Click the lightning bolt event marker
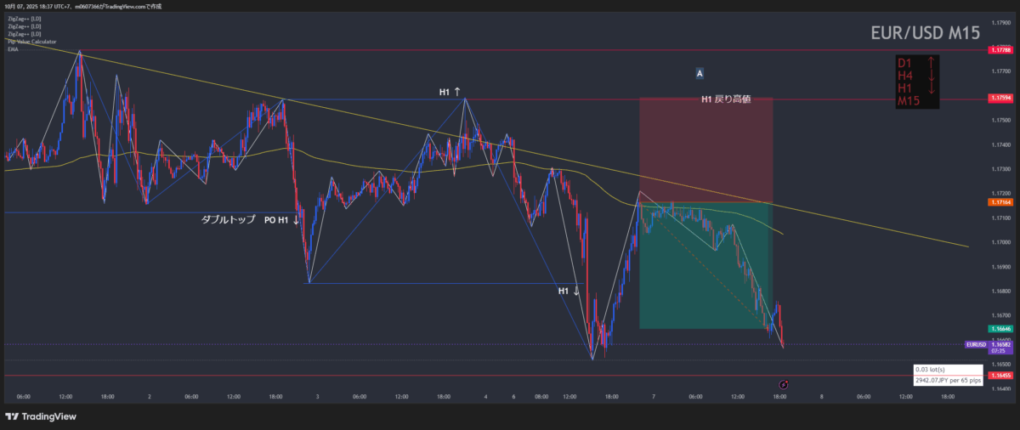 [783, 385]
